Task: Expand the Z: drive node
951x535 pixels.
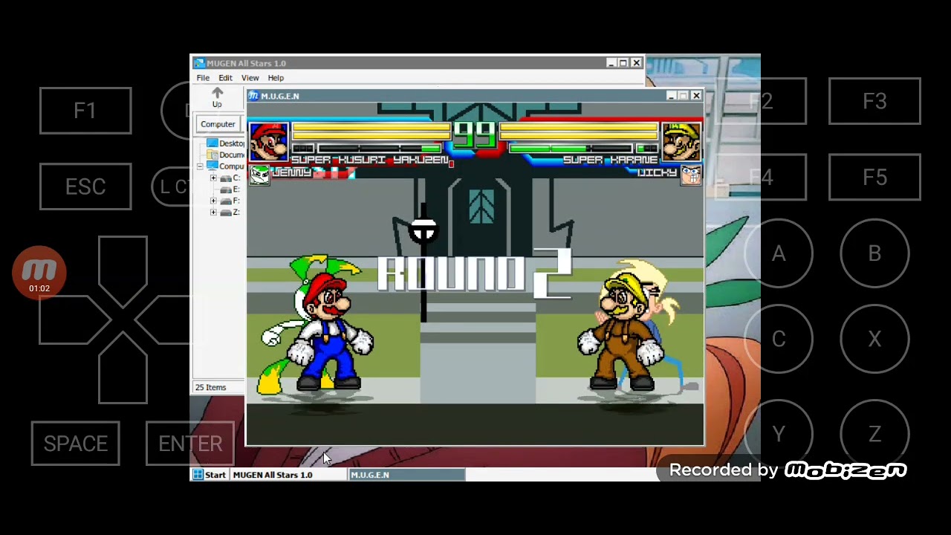Action: [213, 213]
